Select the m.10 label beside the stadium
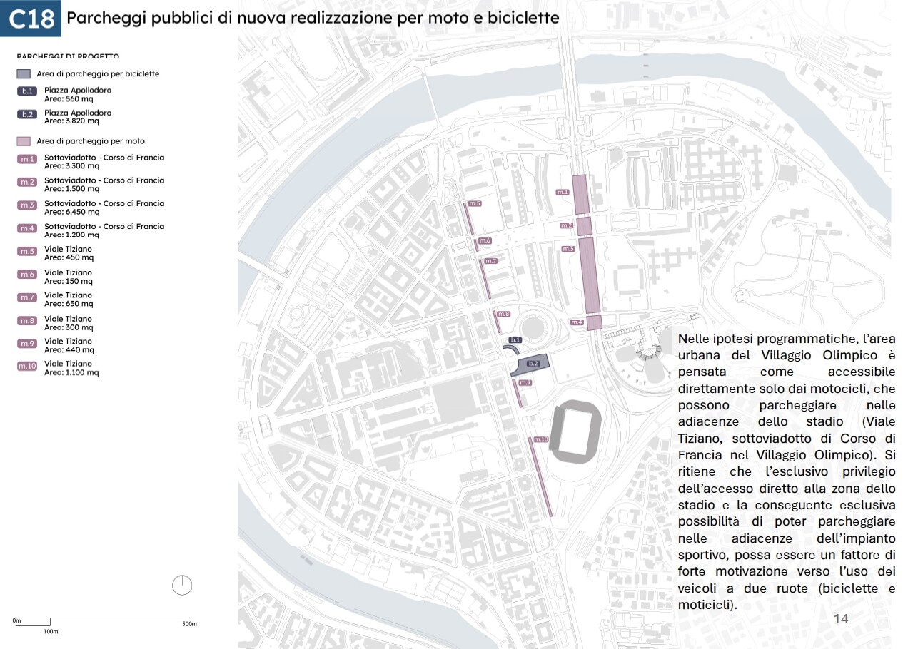The image size is (913, 649). (540, 439)
